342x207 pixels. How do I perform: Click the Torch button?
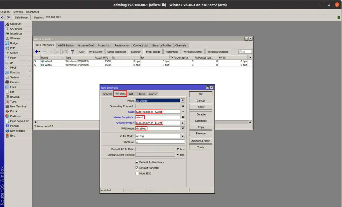coord(201,147)
